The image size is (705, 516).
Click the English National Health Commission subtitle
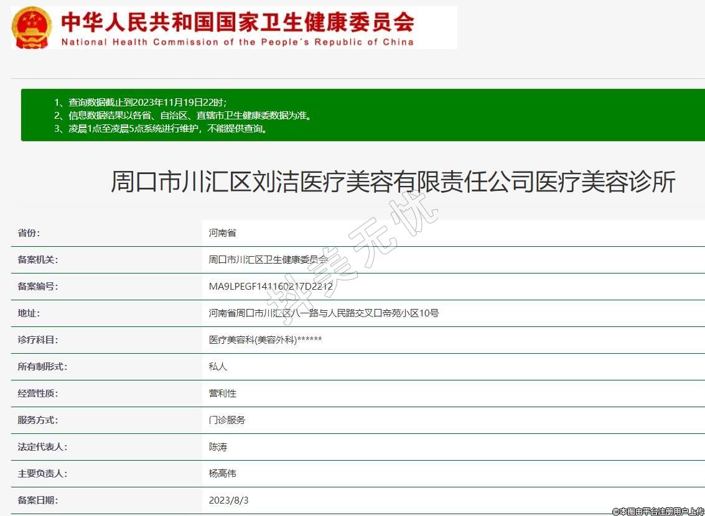click(237, 42)
